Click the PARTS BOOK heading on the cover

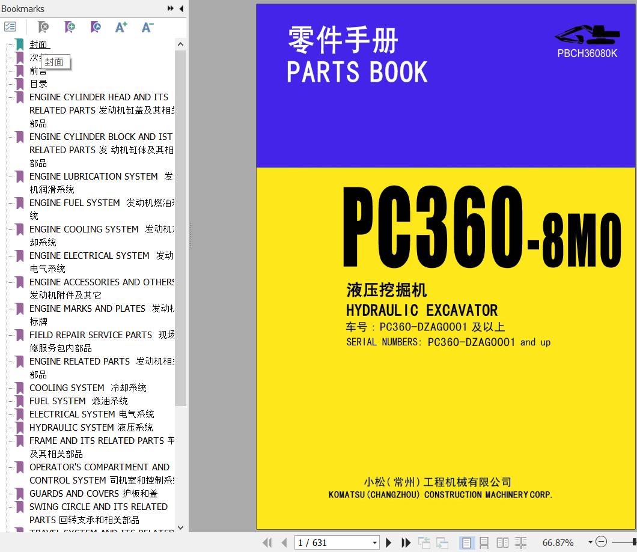pos(357,72)
